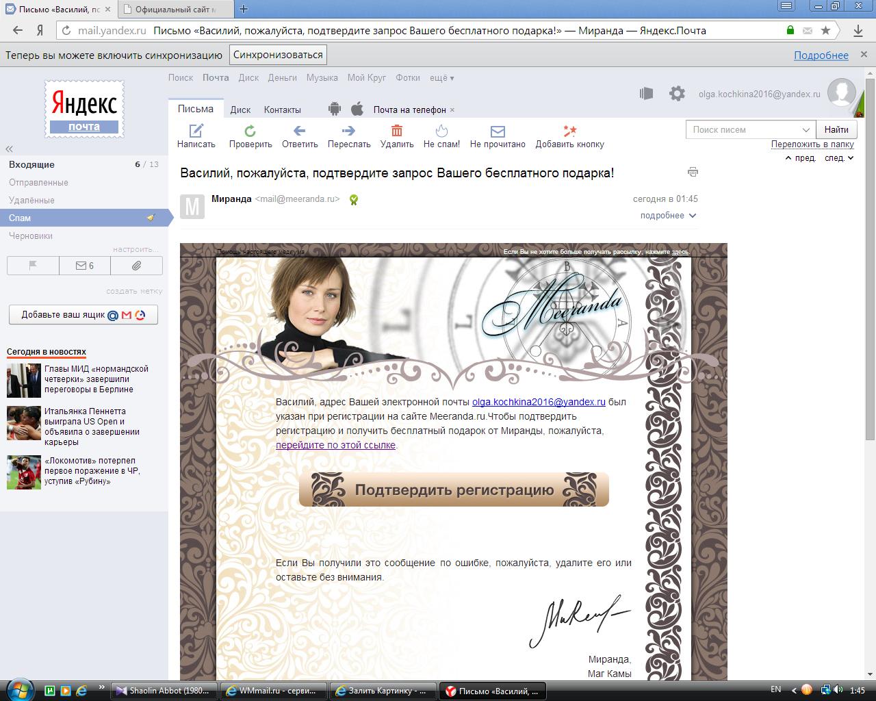Open Музыка service link

(322, 78)
